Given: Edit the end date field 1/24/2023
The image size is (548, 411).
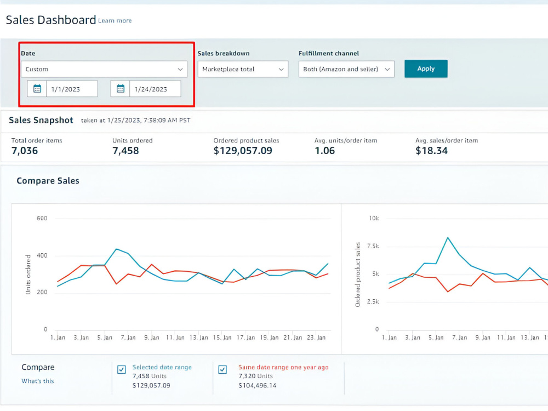Looking at the screenshot, I should point(155,89).
